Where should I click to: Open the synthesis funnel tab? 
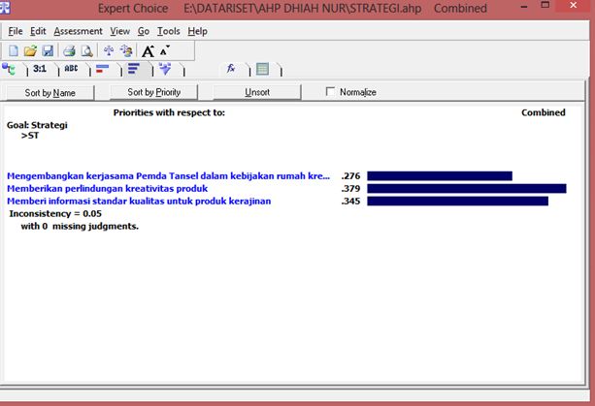click(x=165, y=69)
